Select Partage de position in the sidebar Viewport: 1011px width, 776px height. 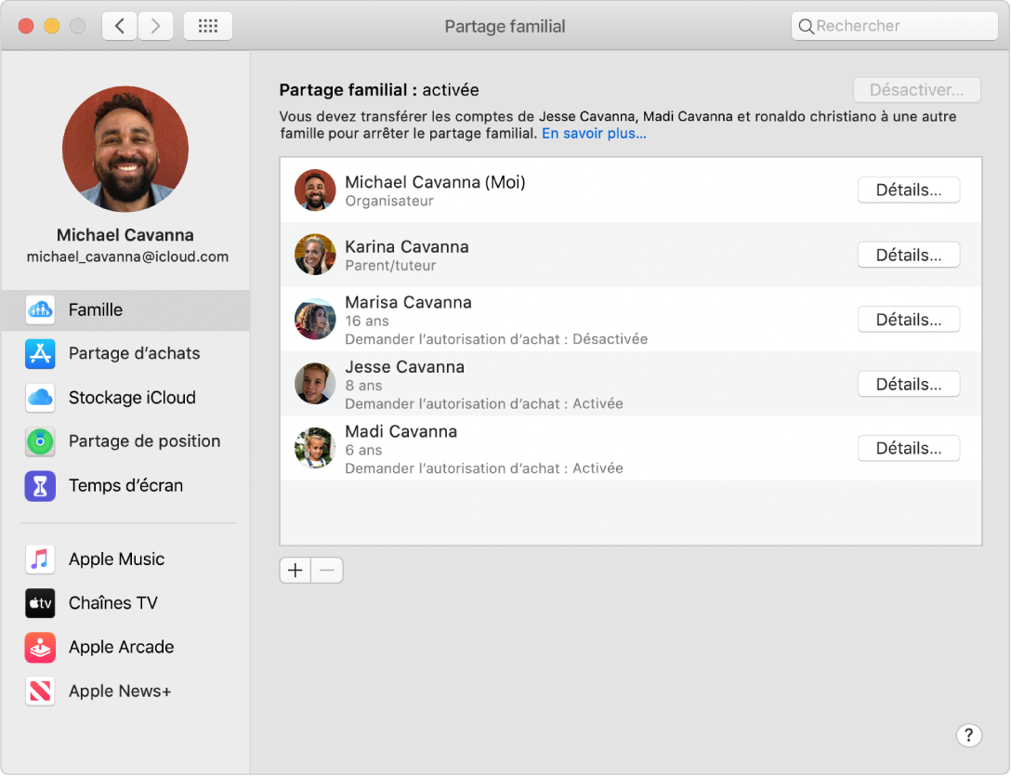(x=125, y=441)
